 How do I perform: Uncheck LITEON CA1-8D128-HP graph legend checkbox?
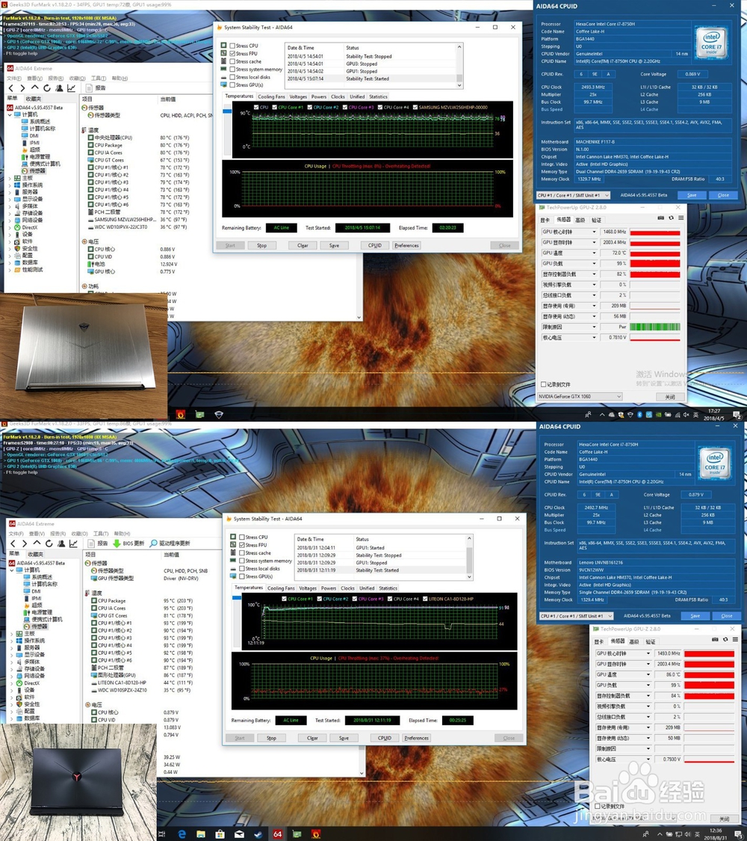click(424, 599)
